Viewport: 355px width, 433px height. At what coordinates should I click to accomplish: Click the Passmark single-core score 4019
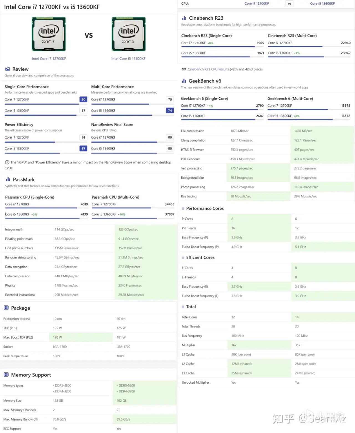tap(84, 204)
